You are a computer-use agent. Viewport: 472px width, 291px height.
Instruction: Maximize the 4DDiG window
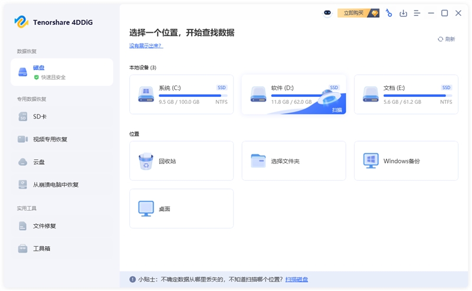point(445,13)
